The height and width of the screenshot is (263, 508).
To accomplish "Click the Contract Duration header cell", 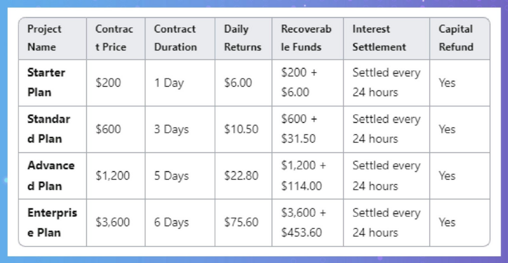I will tap(175, 38).
